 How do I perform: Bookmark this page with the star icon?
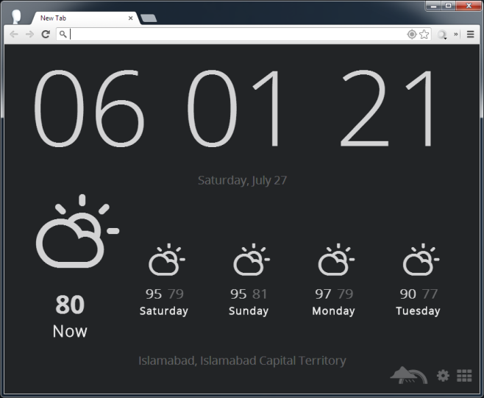point(424,35)
